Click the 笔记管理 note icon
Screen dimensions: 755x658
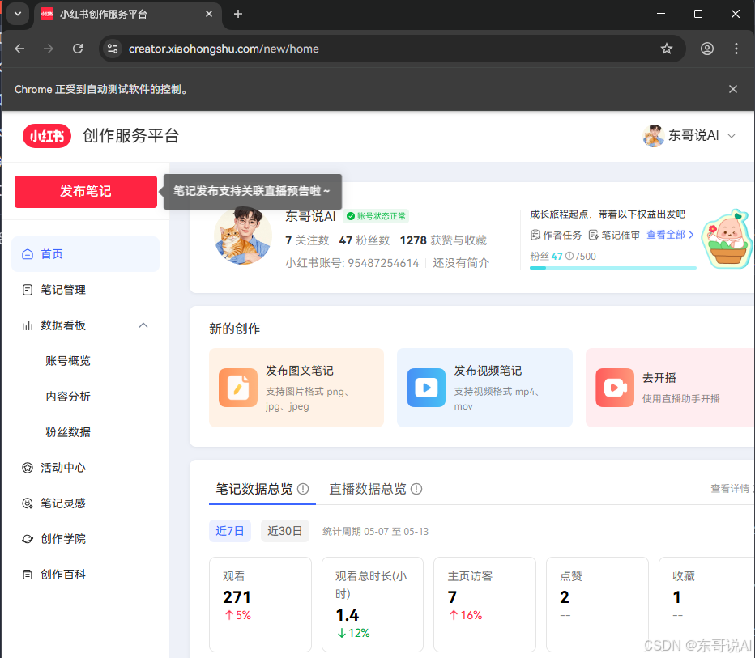[x=28, y=290]
